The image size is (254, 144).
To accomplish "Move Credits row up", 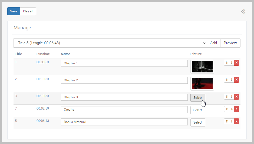I will coord(227,109).
